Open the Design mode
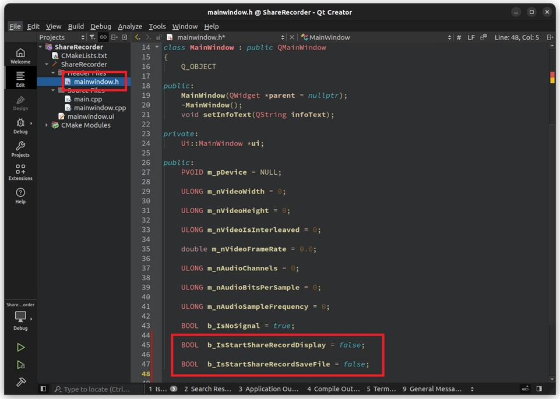This screenshot has height=399, width=560. [20, 103]
